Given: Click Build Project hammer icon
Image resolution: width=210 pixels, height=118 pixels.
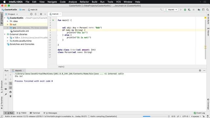Looking at the screenshot, I should point(161,10).
